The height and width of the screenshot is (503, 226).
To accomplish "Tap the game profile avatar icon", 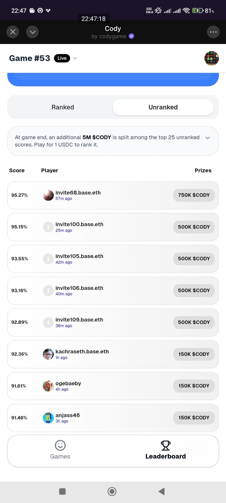I will (211, 58).
